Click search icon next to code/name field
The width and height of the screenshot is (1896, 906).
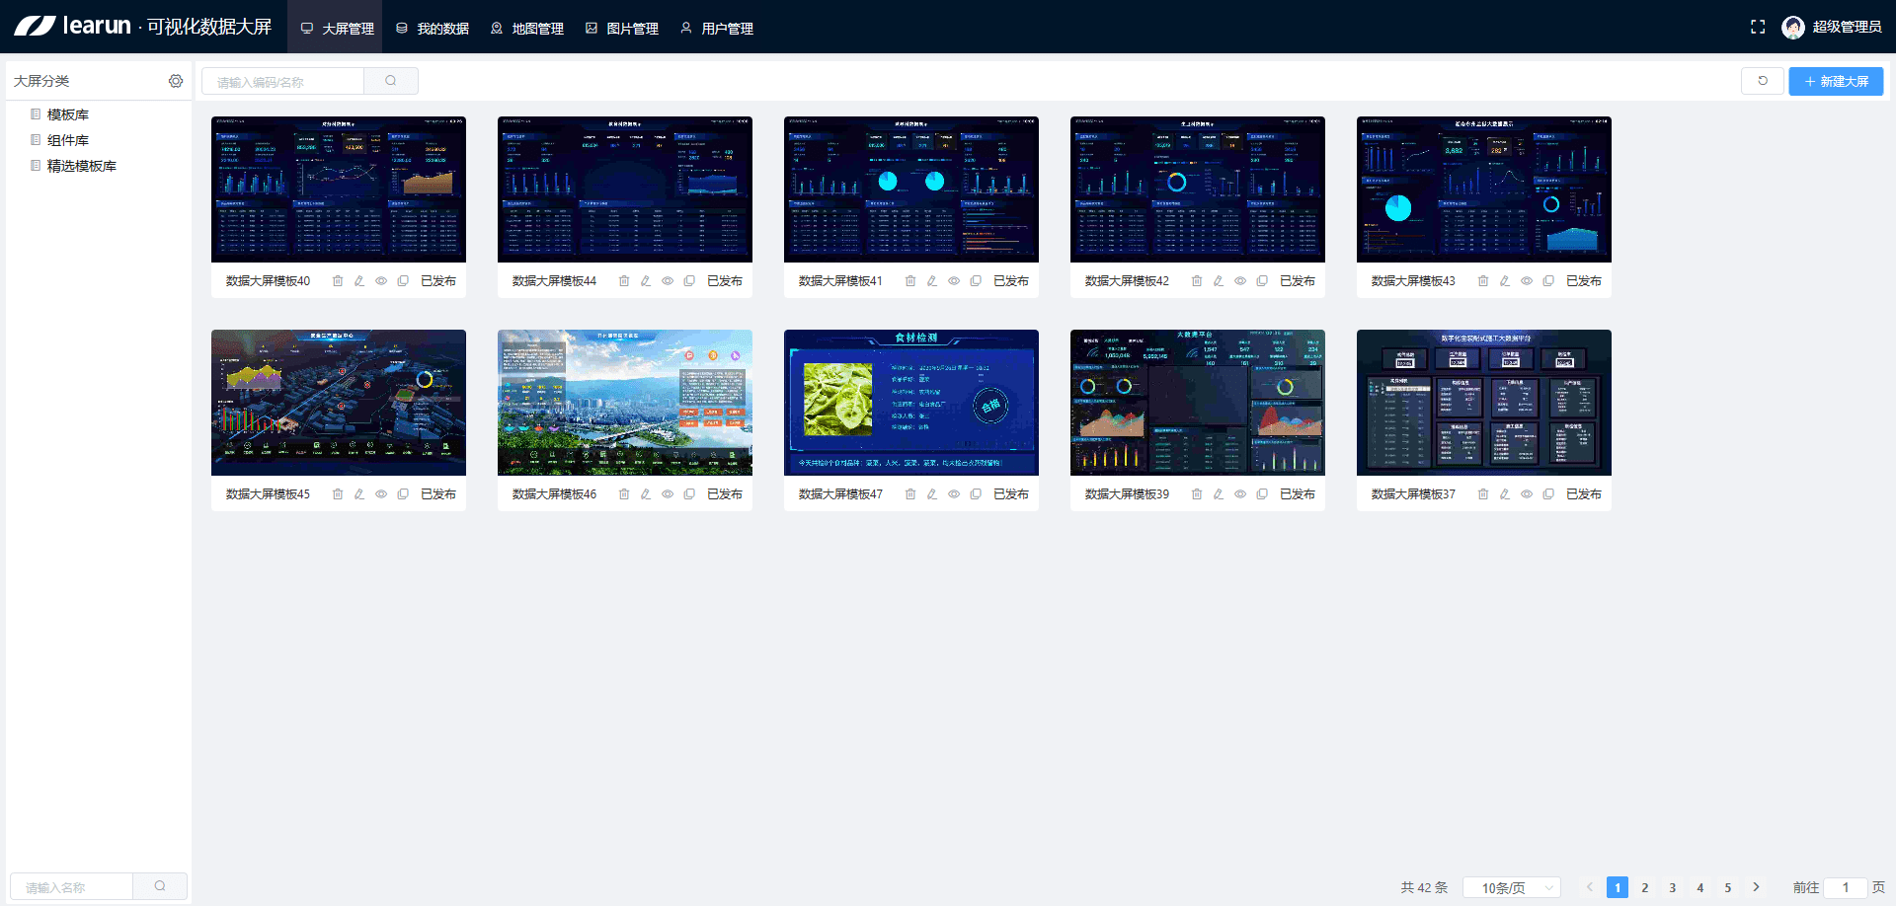pyautogui.click(x=391, y=81)
